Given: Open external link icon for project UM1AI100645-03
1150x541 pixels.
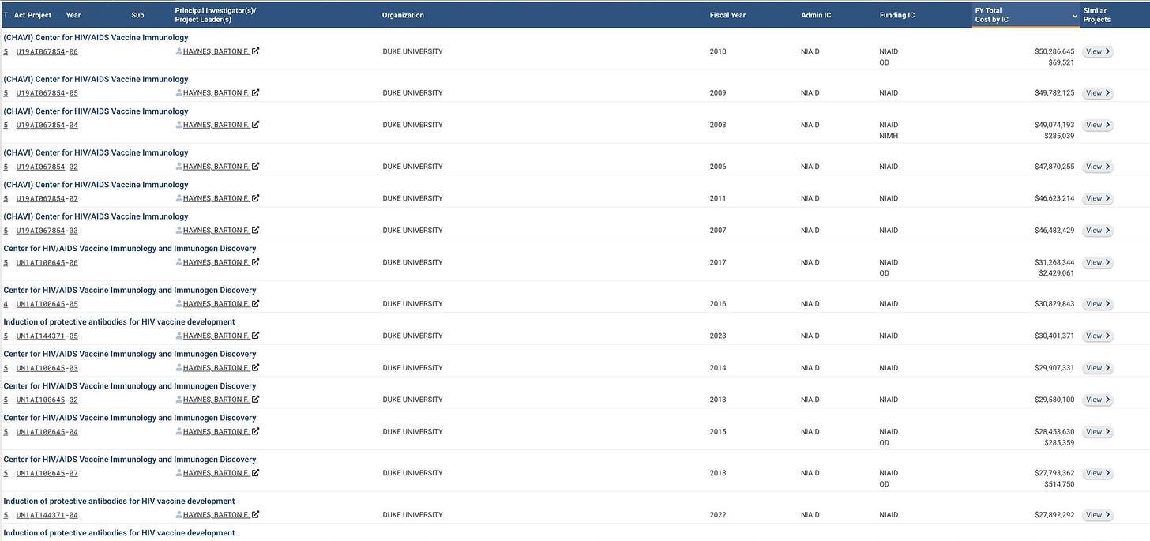Looking at the screenshot, I should pos(255,368).
